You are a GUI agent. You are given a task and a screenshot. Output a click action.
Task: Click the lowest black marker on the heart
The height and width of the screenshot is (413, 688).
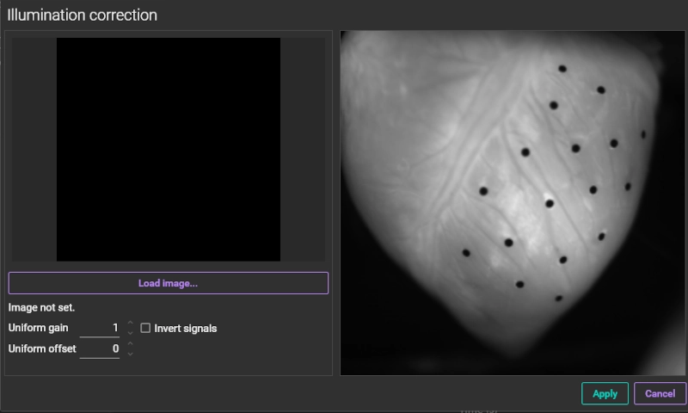(x=558, y=299)
